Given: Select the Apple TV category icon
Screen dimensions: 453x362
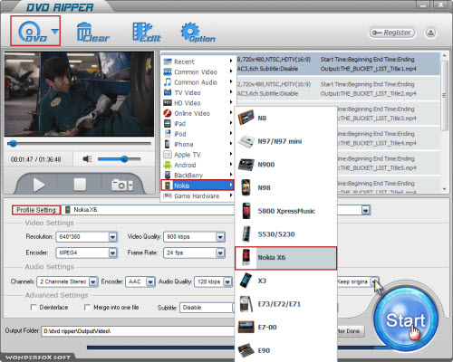Looking at the screenshot, I should (168, 155).
